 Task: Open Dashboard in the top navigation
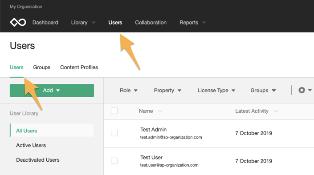(x=45, y=22)
